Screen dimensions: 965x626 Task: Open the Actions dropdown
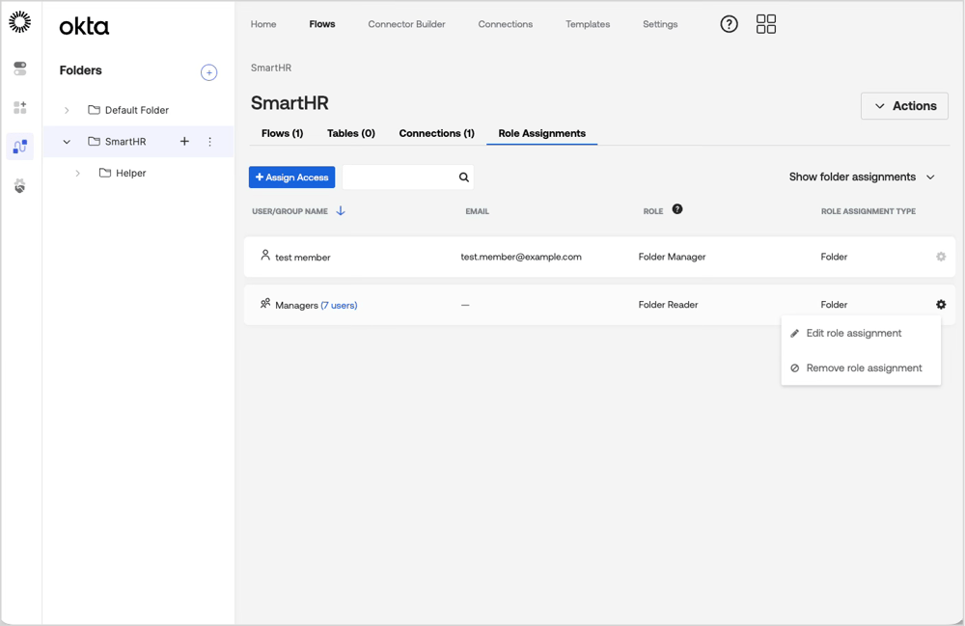pos(904,106)
